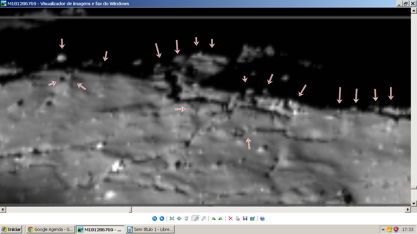
Task: Switch to Google Agenda Chrome window
Action: 51,229
